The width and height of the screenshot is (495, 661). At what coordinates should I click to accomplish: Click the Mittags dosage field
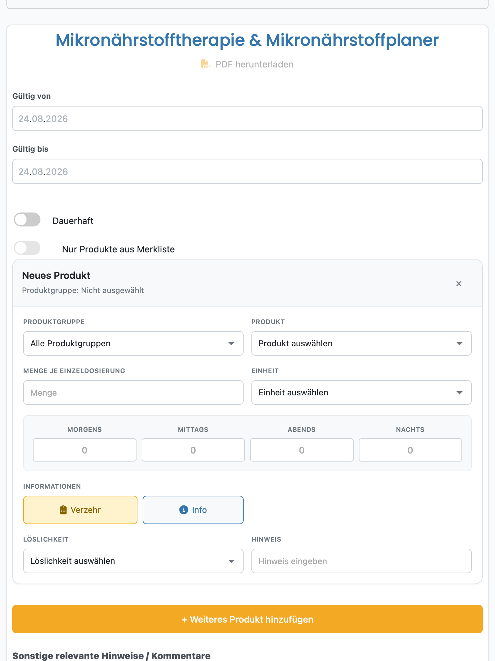tap(193, 450)
